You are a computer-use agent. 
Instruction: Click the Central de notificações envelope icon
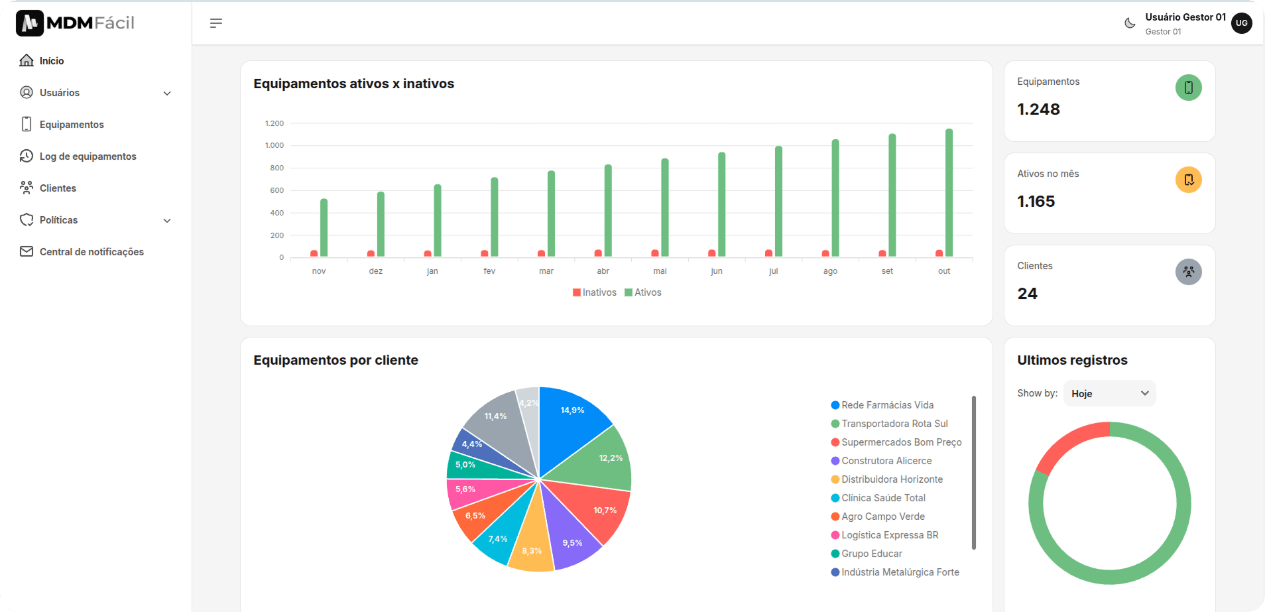(27, 251)
